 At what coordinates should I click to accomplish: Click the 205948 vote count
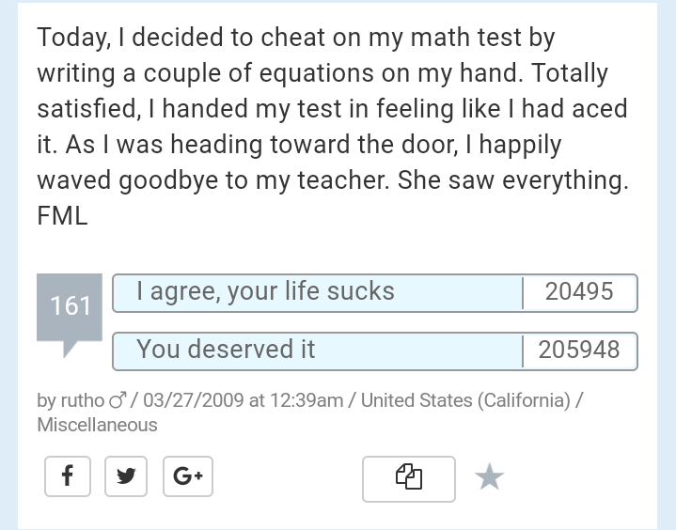pos(579,351)
